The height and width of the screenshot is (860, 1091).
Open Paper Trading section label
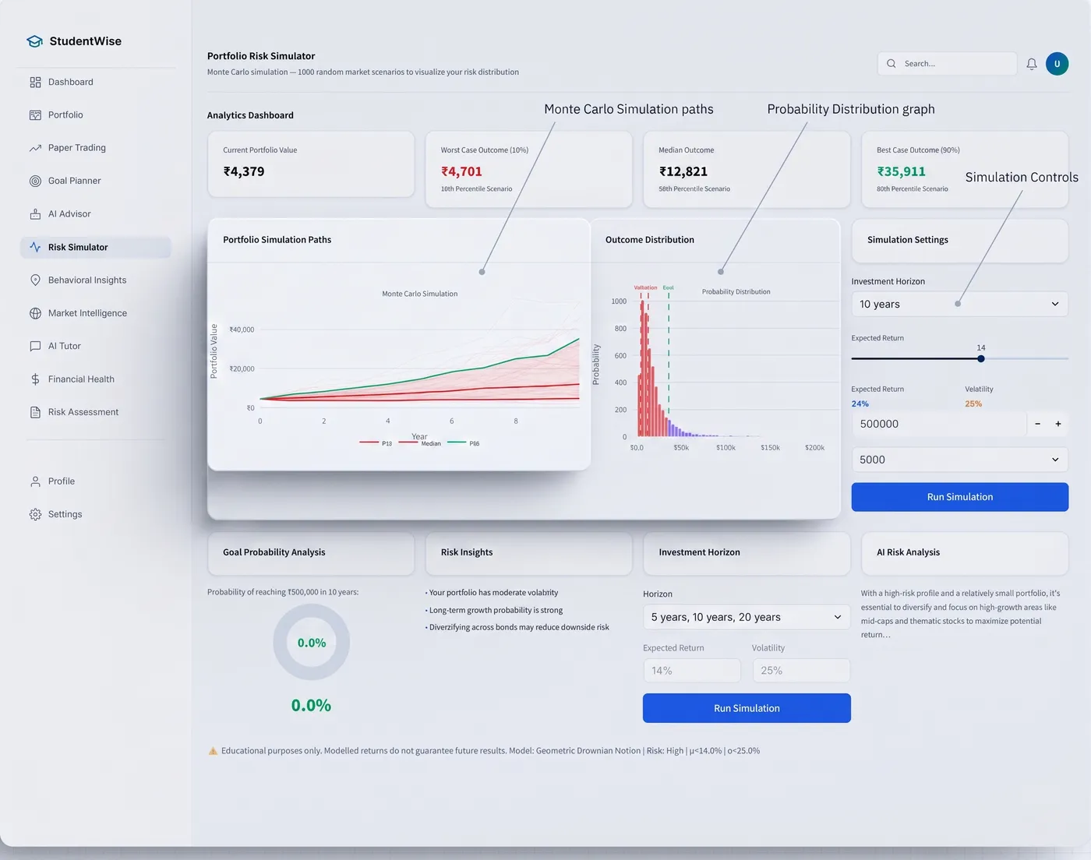[x=77, y=148]
